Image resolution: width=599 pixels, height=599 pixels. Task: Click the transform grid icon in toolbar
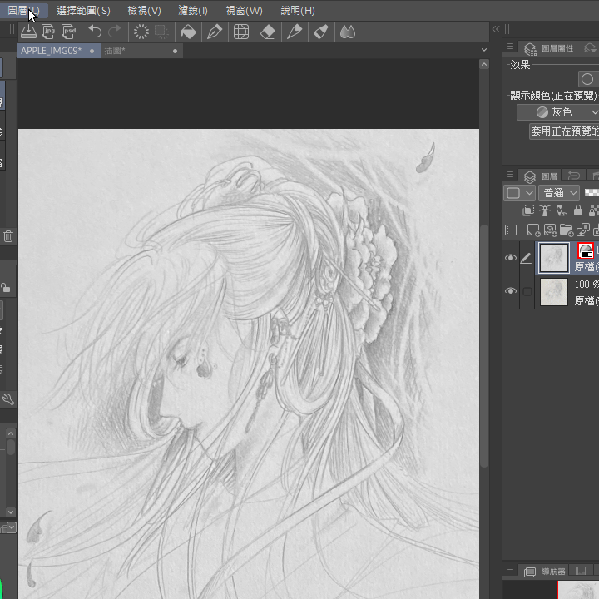click(x=240, y=32)
